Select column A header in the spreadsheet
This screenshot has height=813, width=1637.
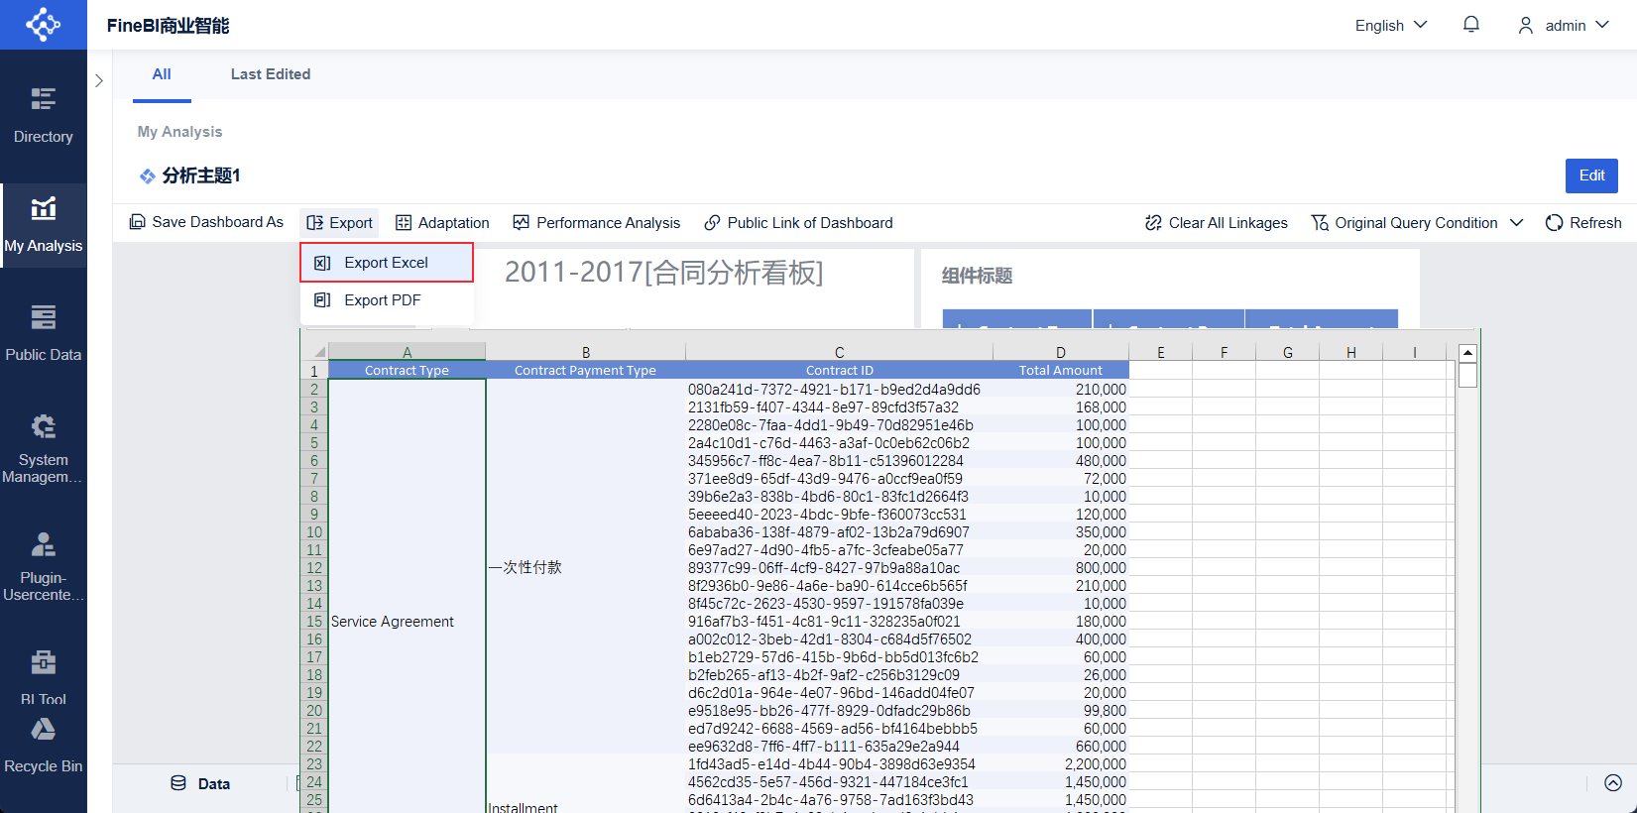(x=408, y=352)
